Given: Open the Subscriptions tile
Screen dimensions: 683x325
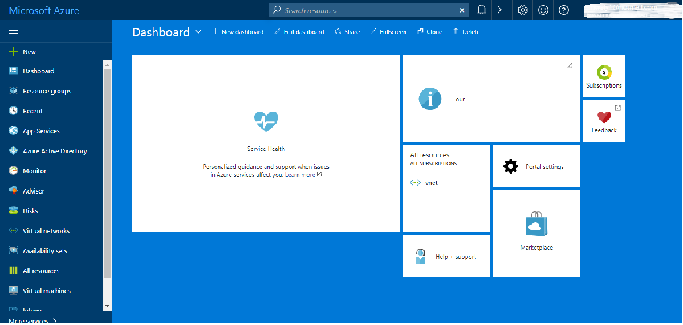Looking at the screenshot, I should click(604, 76).
